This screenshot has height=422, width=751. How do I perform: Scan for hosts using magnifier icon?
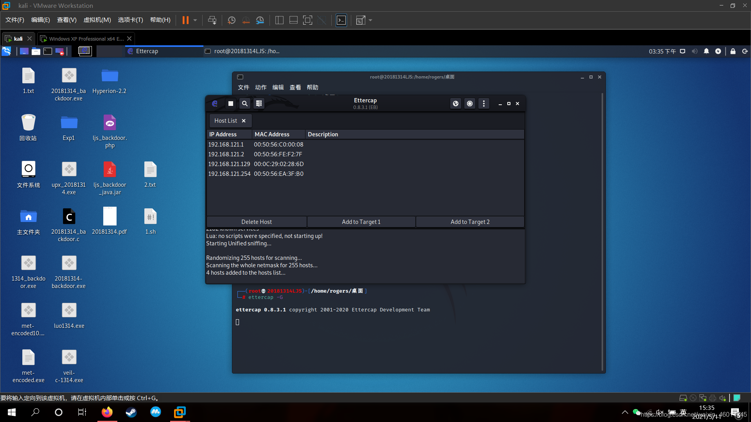click(x=244, y=104)
